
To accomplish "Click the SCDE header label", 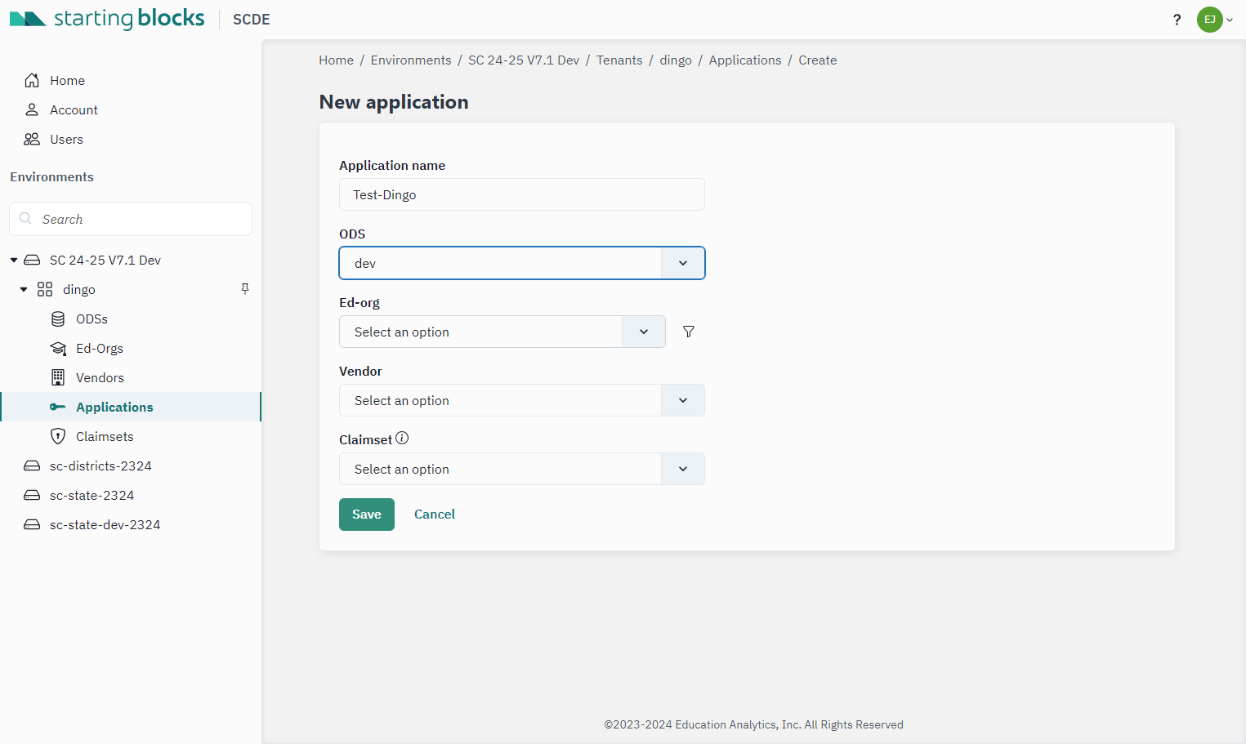I will click(251, 20).
